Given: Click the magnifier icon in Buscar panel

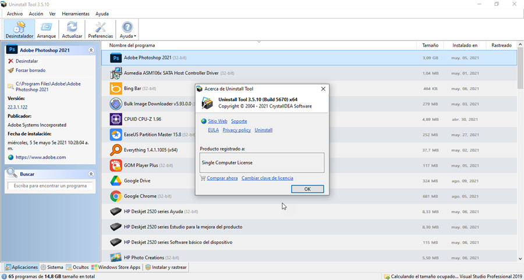Looking at the screenshot, I should point(12,173).
